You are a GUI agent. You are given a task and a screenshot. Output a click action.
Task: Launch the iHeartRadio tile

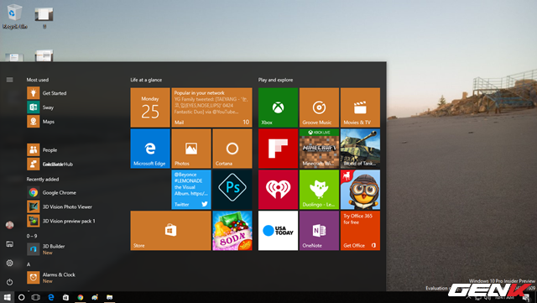point(278,190)
